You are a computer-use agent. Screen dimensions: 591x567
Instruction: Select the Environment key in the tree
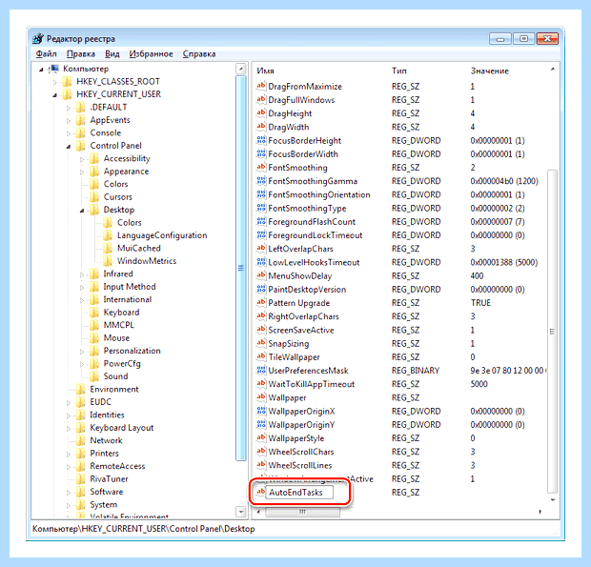pos(114,389)
